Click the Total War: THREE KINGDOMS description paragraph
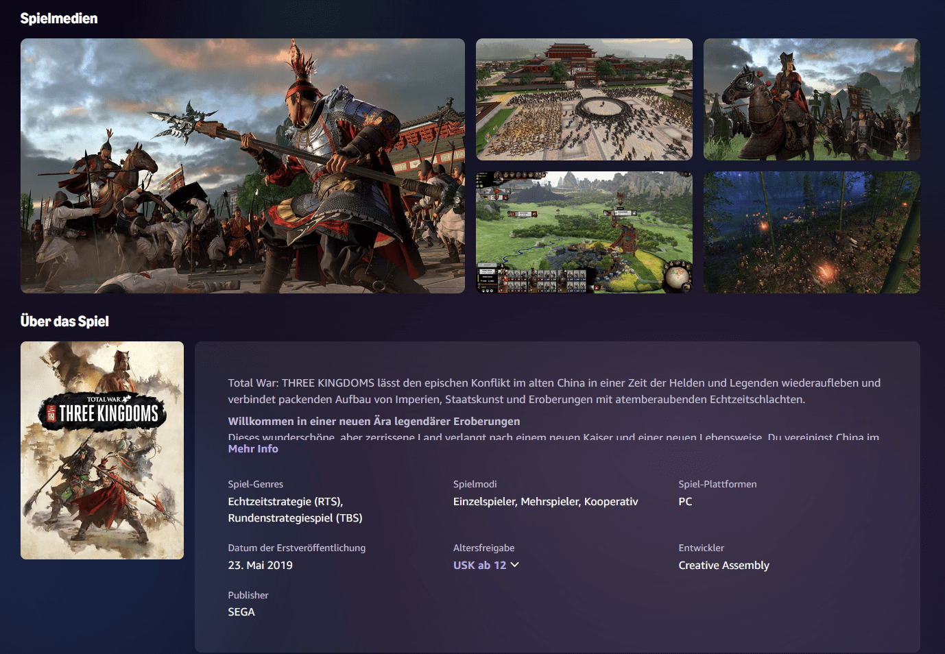This screenshot has width=945, height=654. [554, 391]
